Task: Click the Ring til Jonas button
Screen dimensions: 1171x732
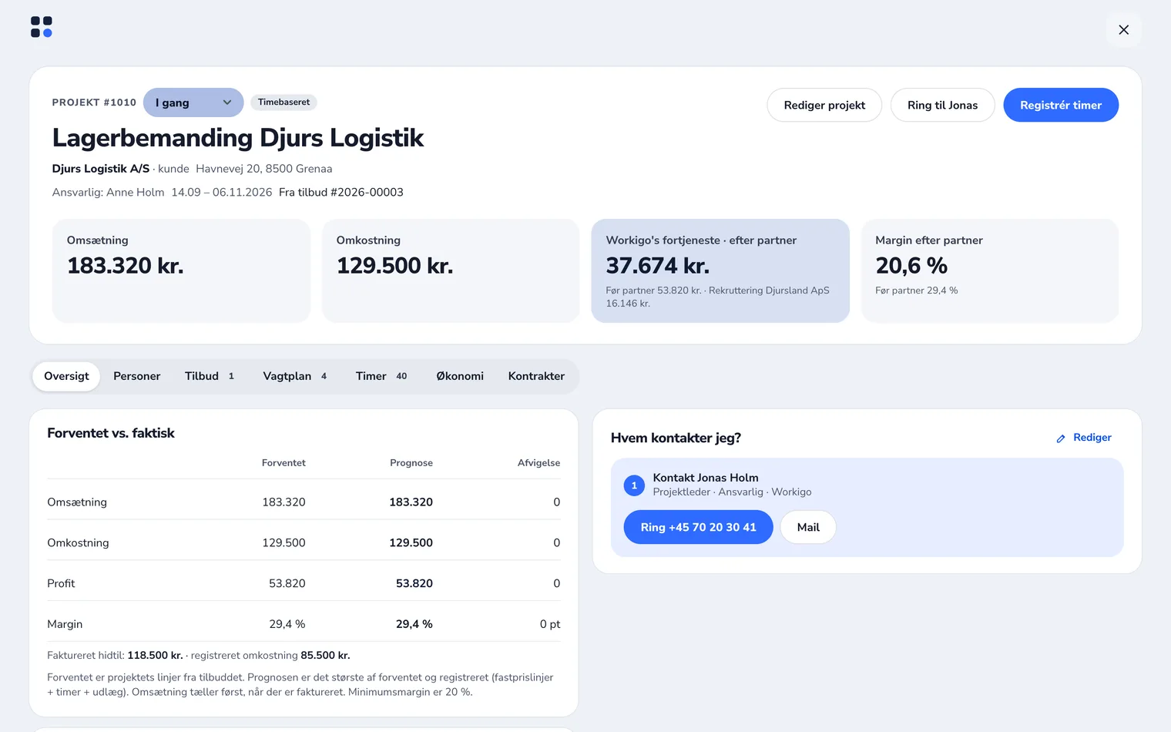Action: (x=942, y=105)
